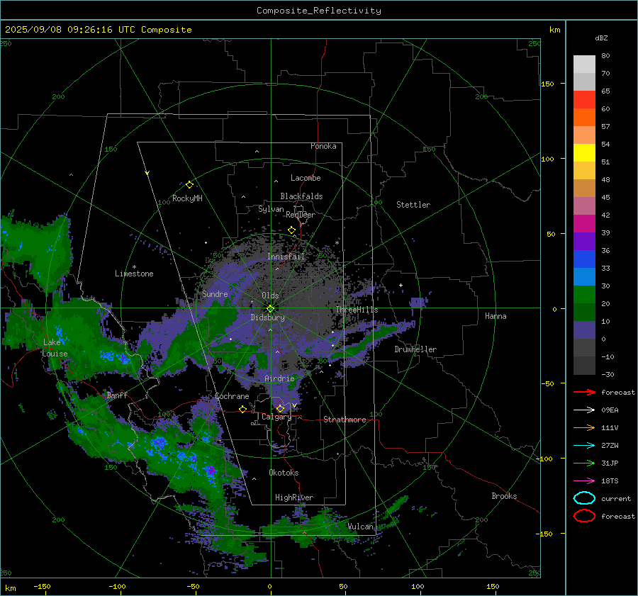The image size is (638, 596).
Task: Click the Innisfail town label
Action: coord(286,257)
